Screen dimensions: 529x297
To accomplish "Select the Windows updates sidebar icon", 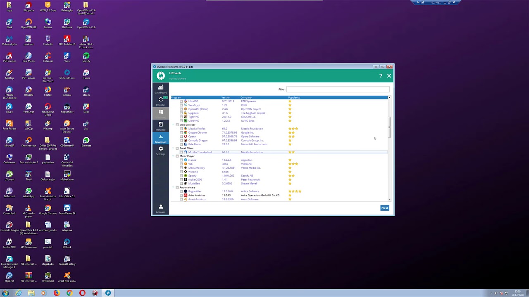I will click(161, 113).
